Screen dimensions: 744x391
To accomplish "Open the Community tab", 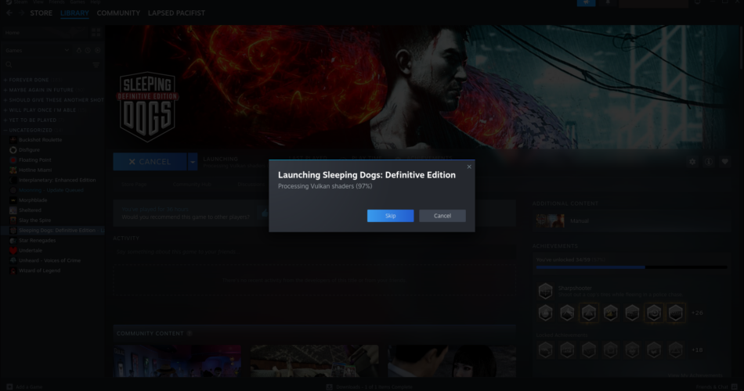I will (118, 13).
